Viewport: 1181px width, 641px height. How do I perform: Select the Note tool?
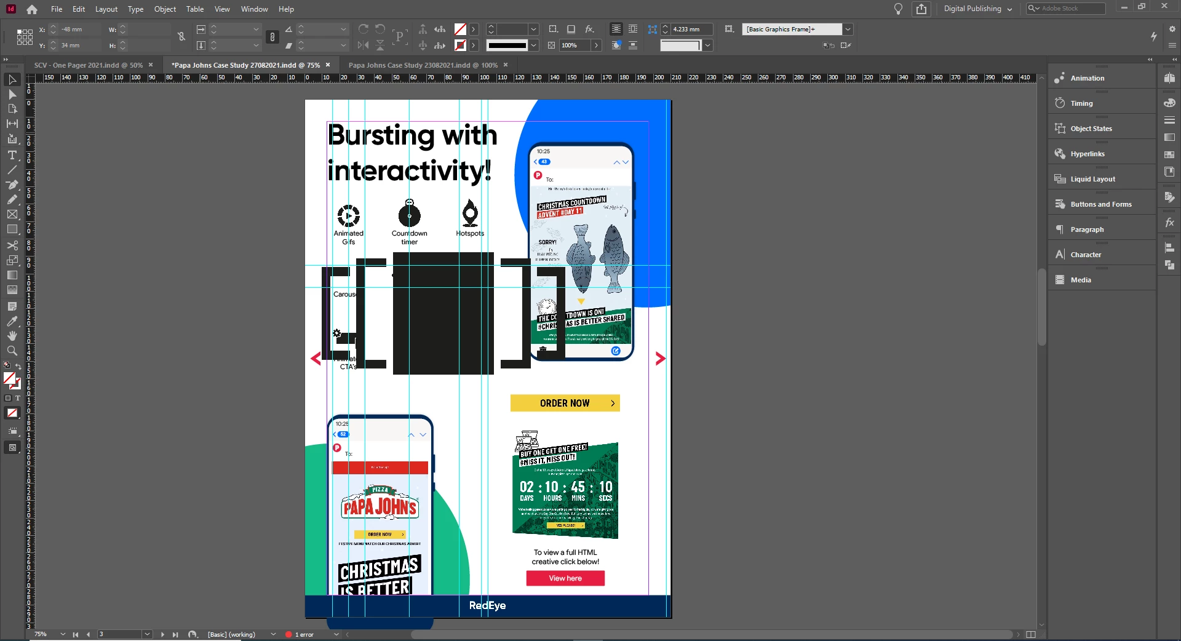click(12, 306)
